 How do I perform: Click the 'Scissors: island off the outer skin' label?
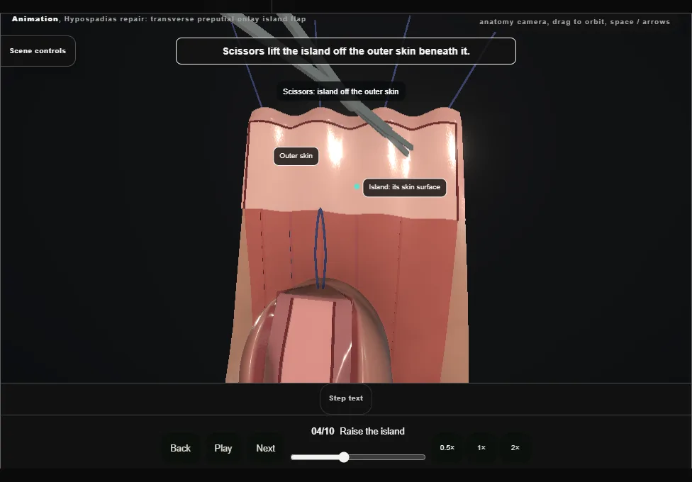[x=341, y=91]
